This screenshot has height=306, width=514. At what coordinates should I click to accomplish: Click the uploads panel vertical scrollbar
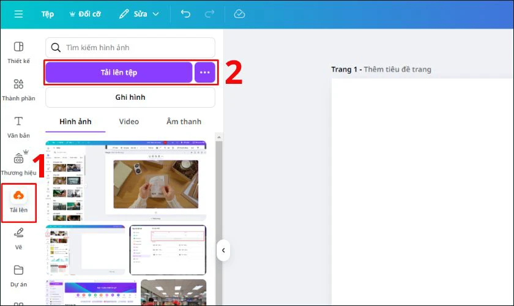tap(219, 223)
